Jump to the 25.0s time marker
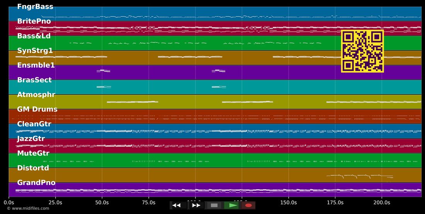The height and width of the screenshot is (214, 425). [x=56, y=202]
